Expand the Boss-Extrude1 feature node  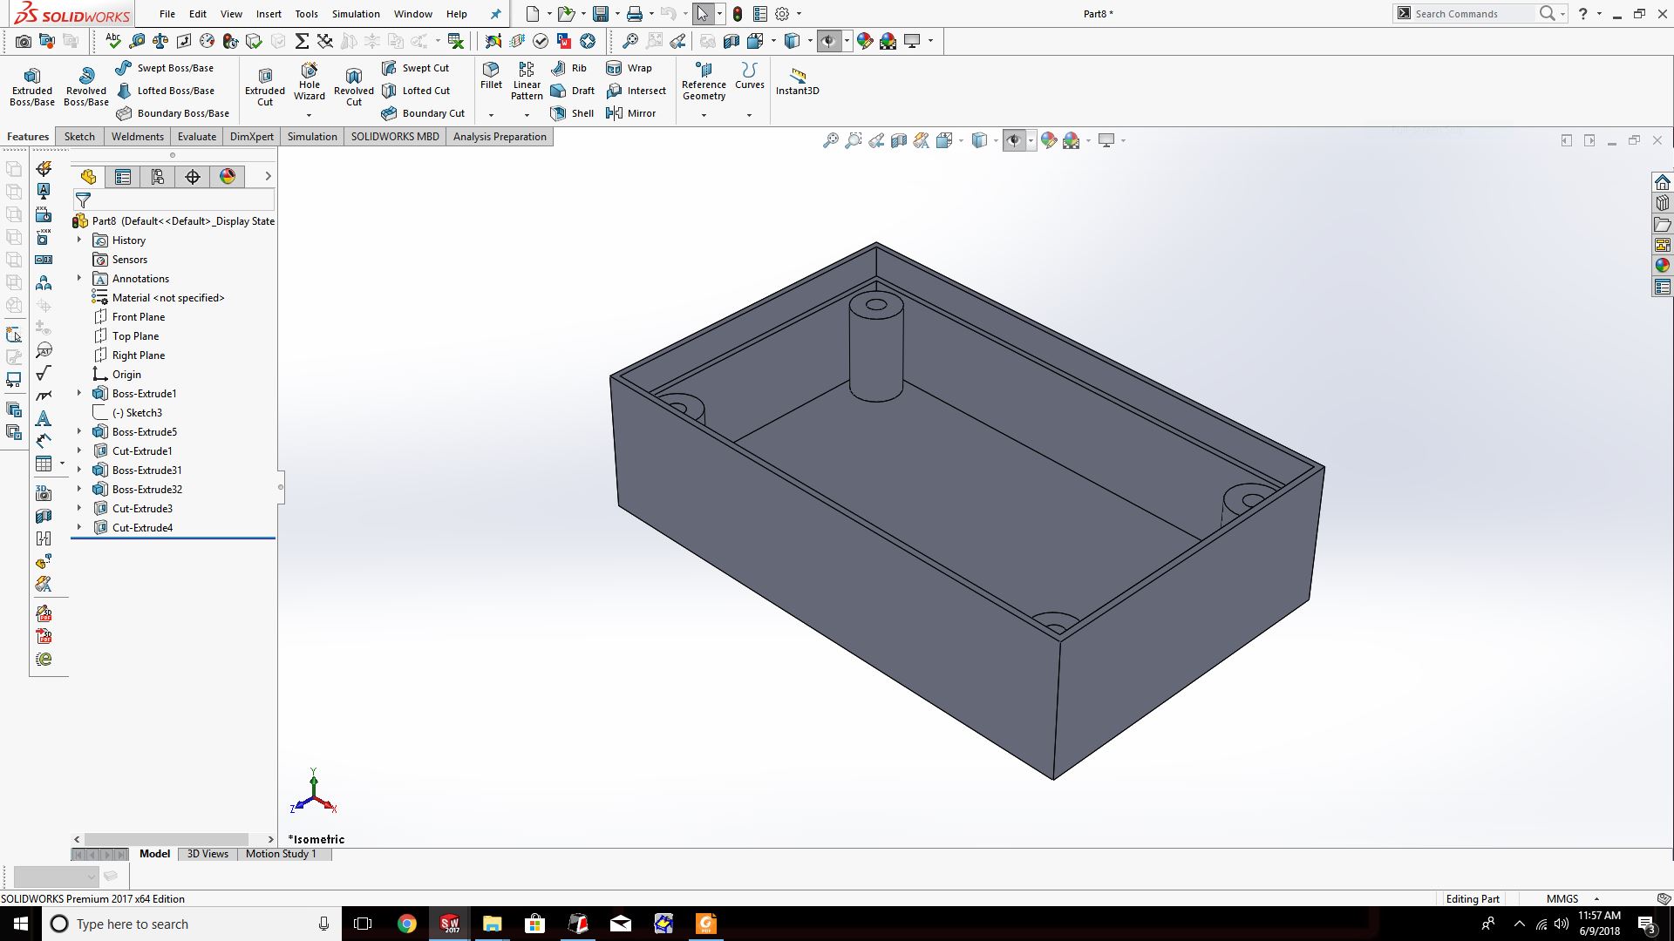point(79,394)
